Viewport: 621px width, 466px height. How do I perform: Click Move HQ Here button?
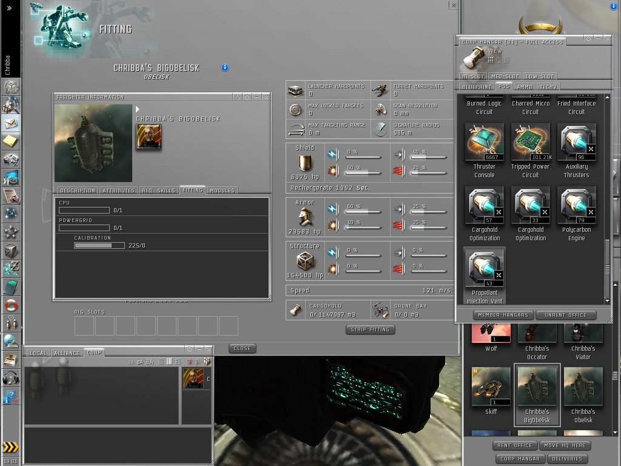(x=565, y=445)
